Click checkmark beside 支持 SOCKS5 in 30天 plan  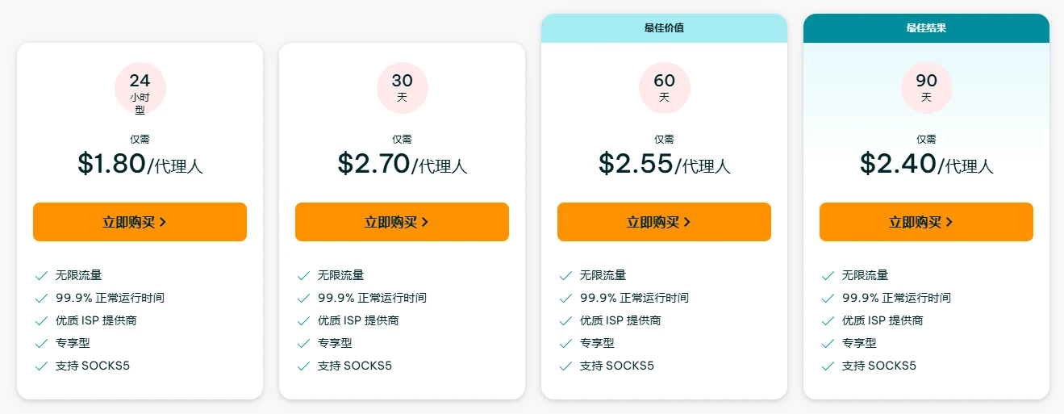coord(303,366)
